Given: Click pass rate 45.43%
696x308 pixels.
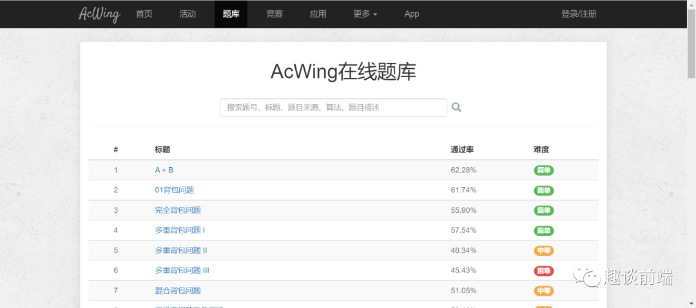Looking at the screenshot, I should tap(463, 270).
